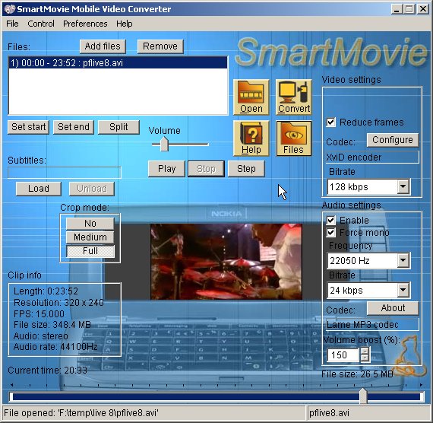This screenshot has height=423, width=433.
Task: Advance one frame with Step
Action: (246, 168)
